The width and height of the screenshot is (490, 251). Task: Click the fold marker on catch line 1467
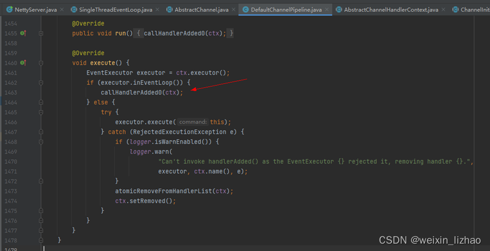tap(41, 132)
